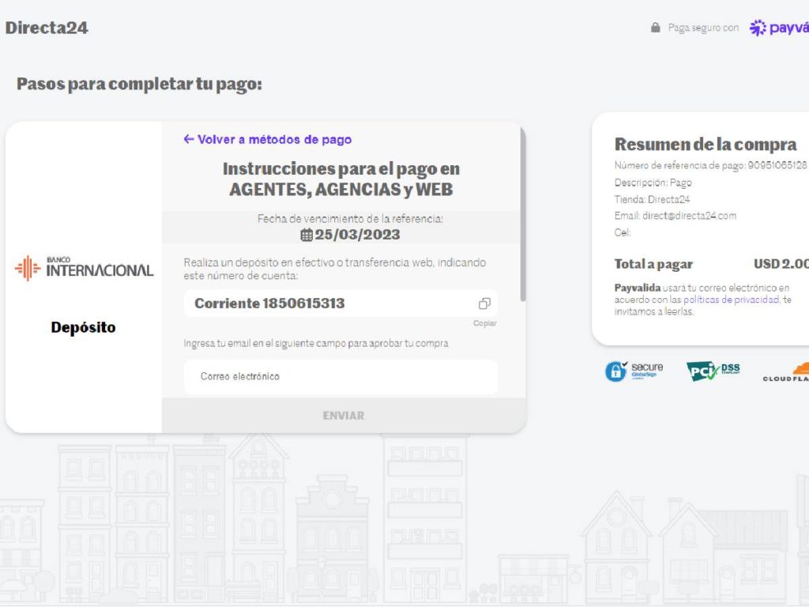
Task: Click the Directa24 logo in the header
Action: tap(47, 28)
